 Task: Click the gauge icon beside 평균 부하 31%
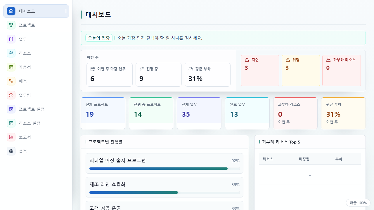(x=191, y=69)
